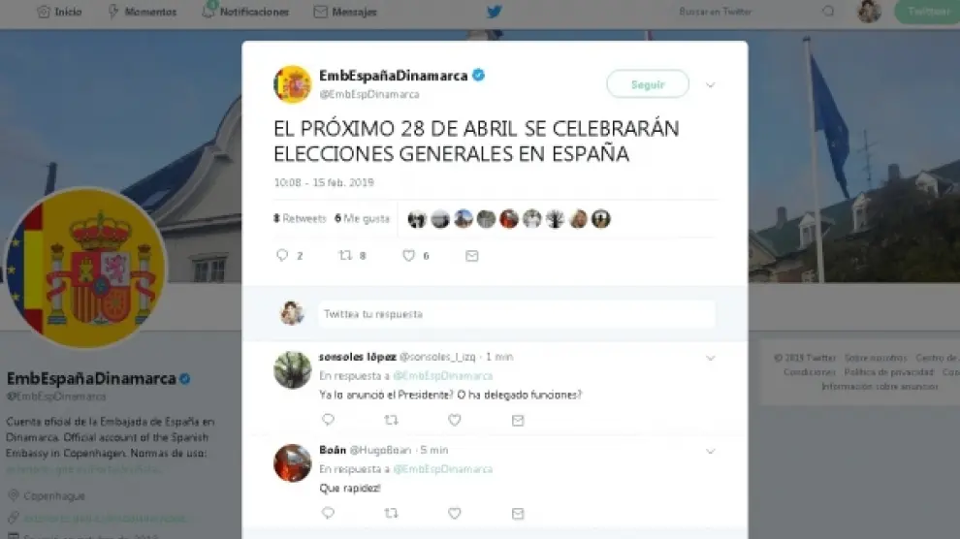Expand the main tweet options chevron next to Seguir
The width and height of the screenshot is (960, 539).
pos(710,85)
